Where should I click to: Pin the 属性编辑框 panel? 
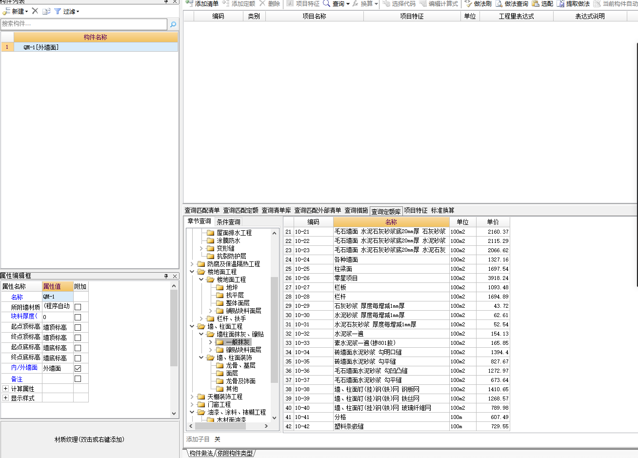166,276
